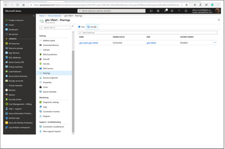Select Subnets in the Settings menu

pyautogui.click(x=46, y=50)
